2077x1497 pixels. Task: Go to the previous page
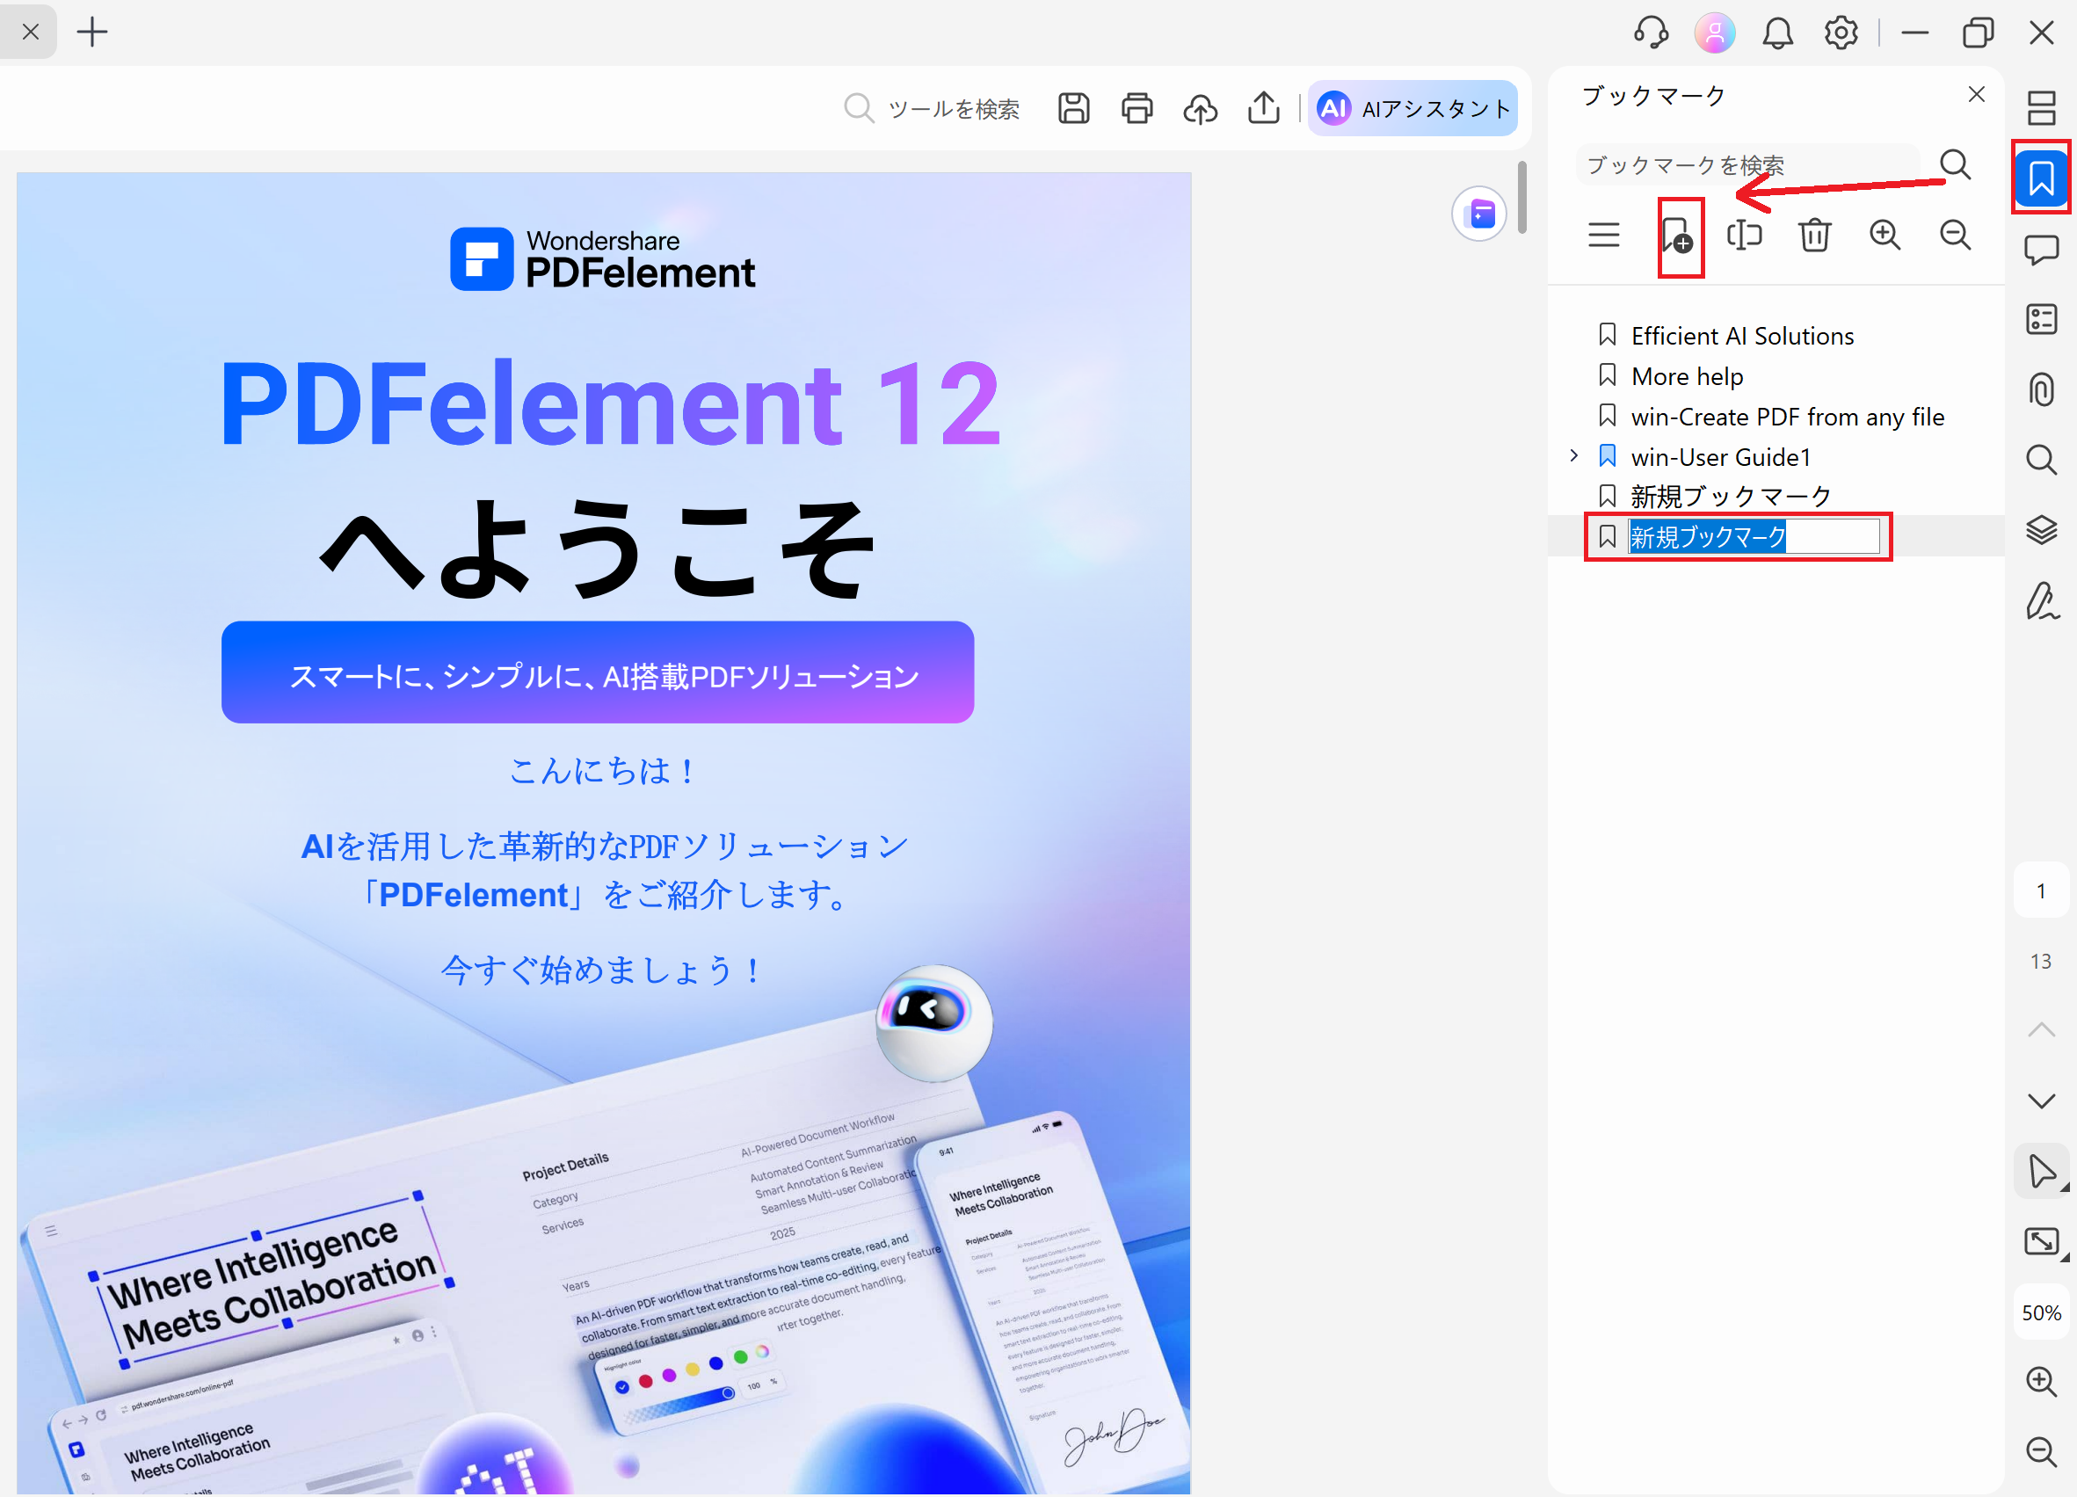[x=2041, y=1030]
